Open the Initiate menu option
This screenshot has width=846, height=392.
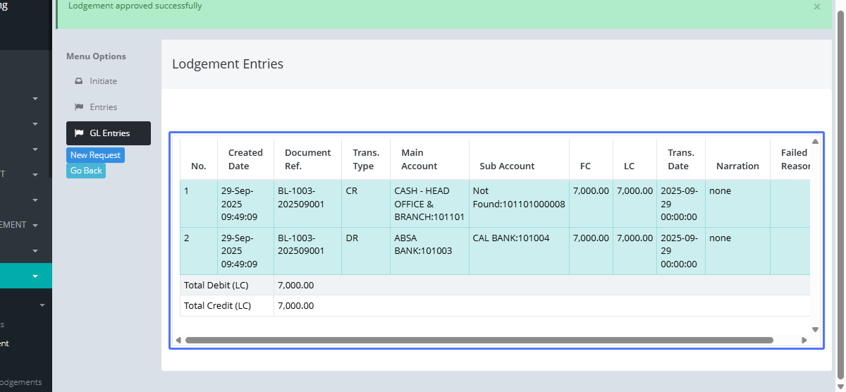(x=103, y=81)
